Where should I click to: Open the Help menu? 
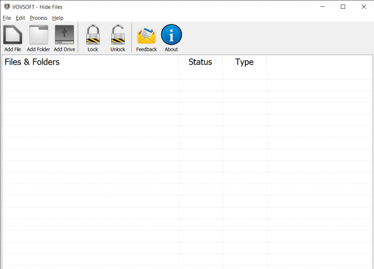[x=58, y=18]
